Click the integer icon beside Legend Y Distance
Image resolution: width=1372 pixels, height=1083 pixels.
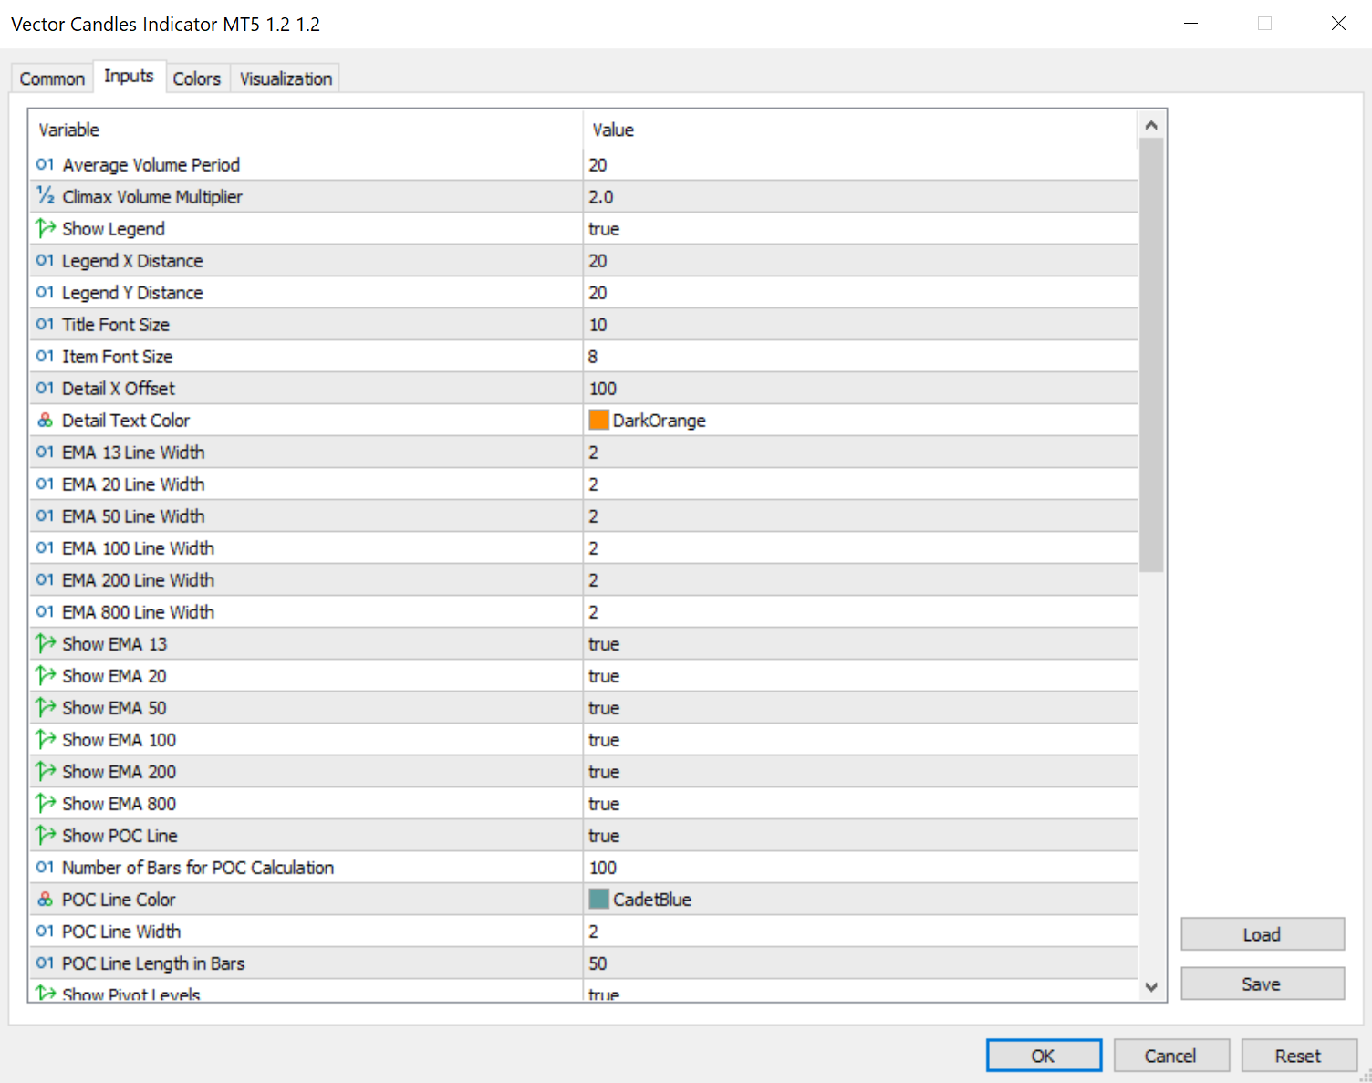[45, 293]
